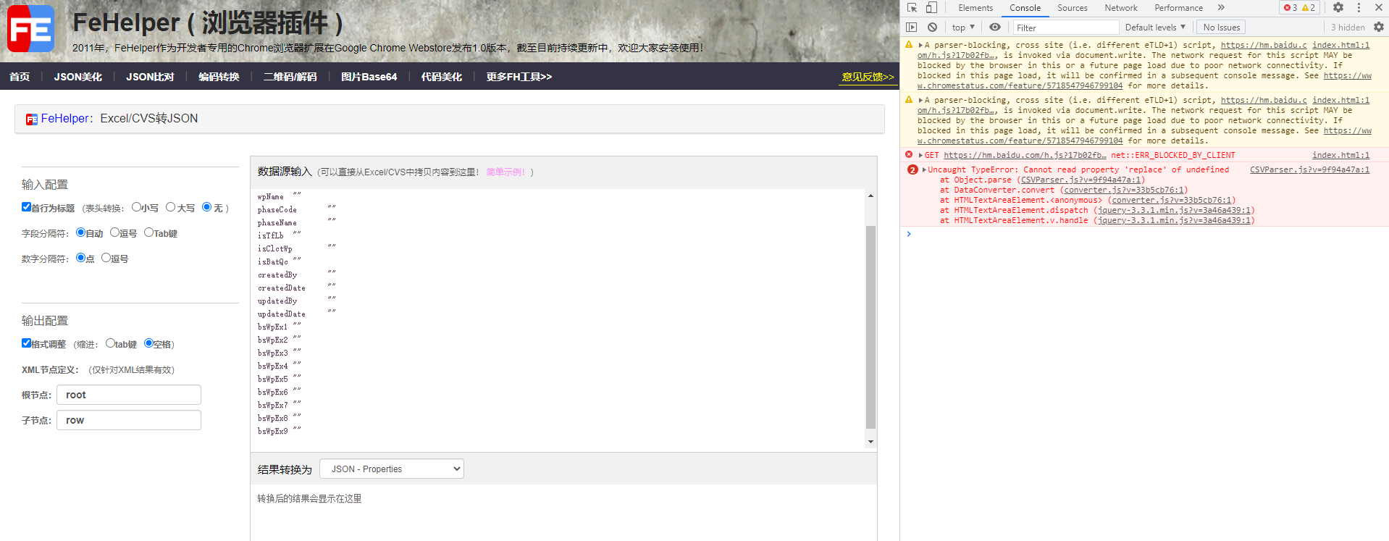Expand first parser-blocking warning message
1389x541 pixels.
coord(920,45)
